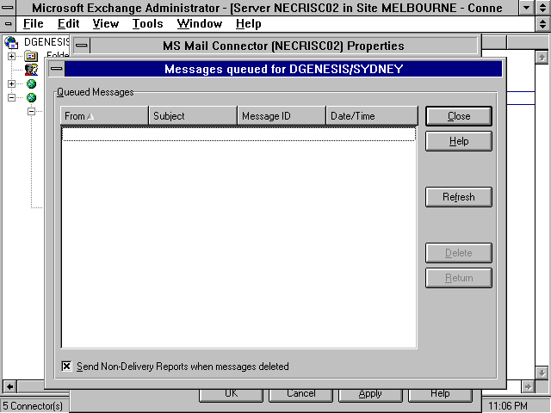
Task: Refresh the queued messages list
Action: tap(459, 197)
